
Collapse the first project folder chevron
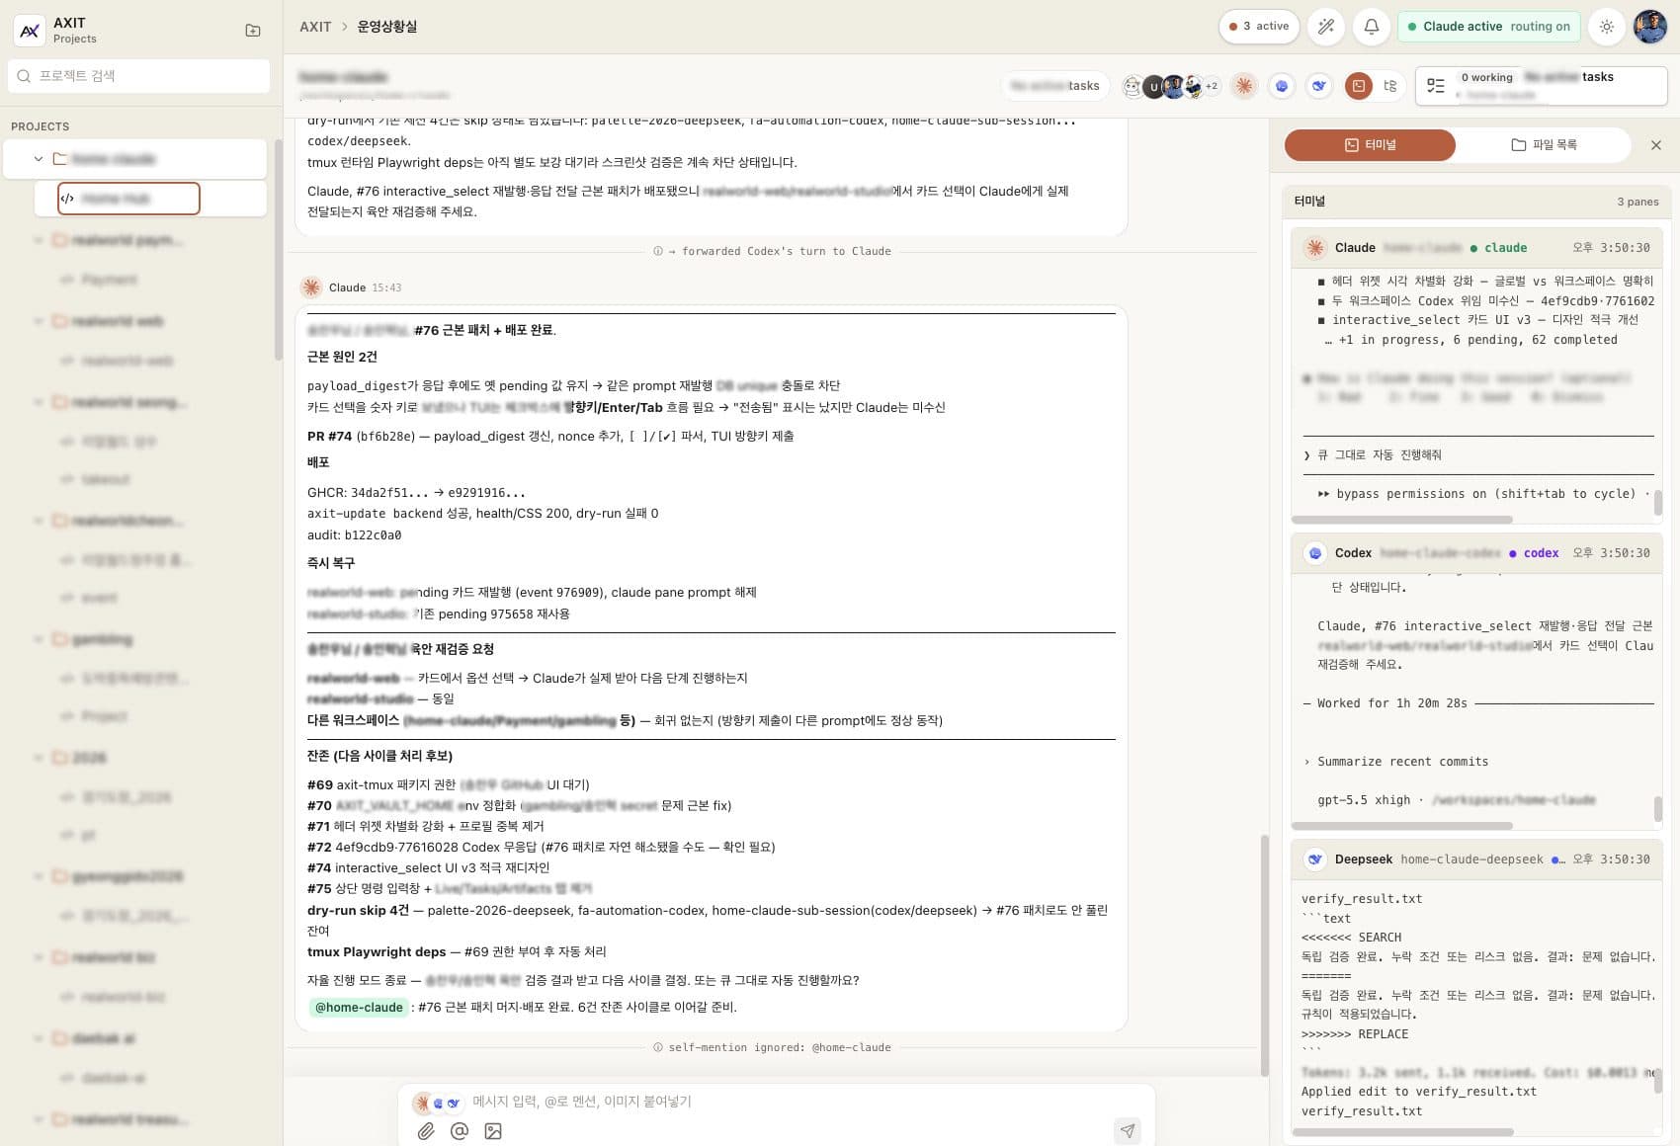coord(39,159)
